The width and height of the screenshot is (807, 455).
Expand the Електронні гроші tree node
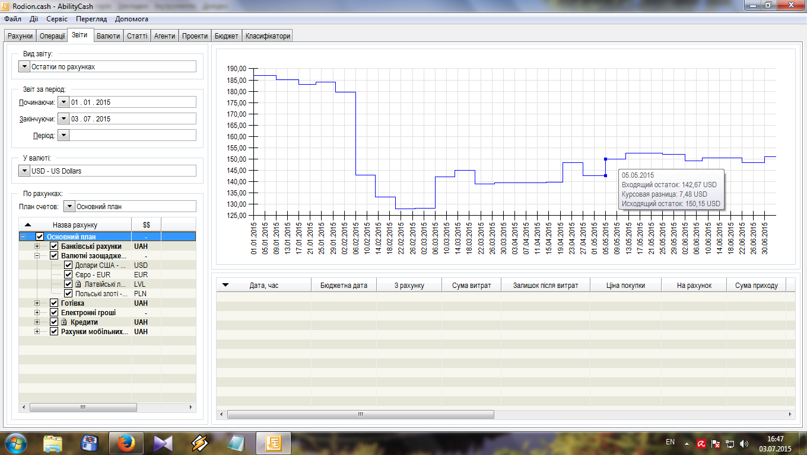pos(37,313)
